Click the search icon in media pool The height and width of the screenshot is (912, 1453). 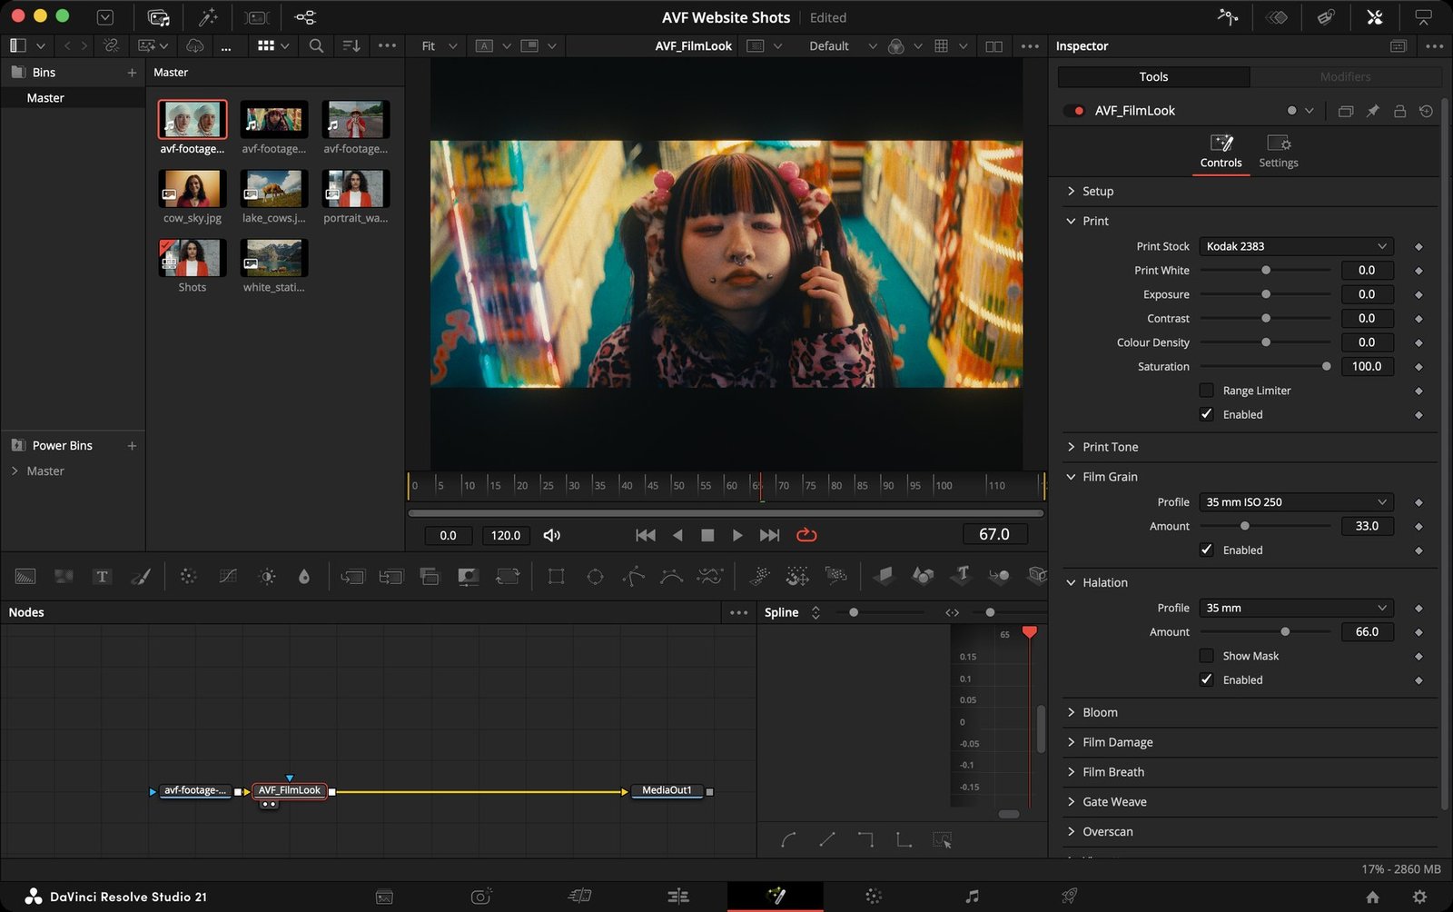coord(316,45)
